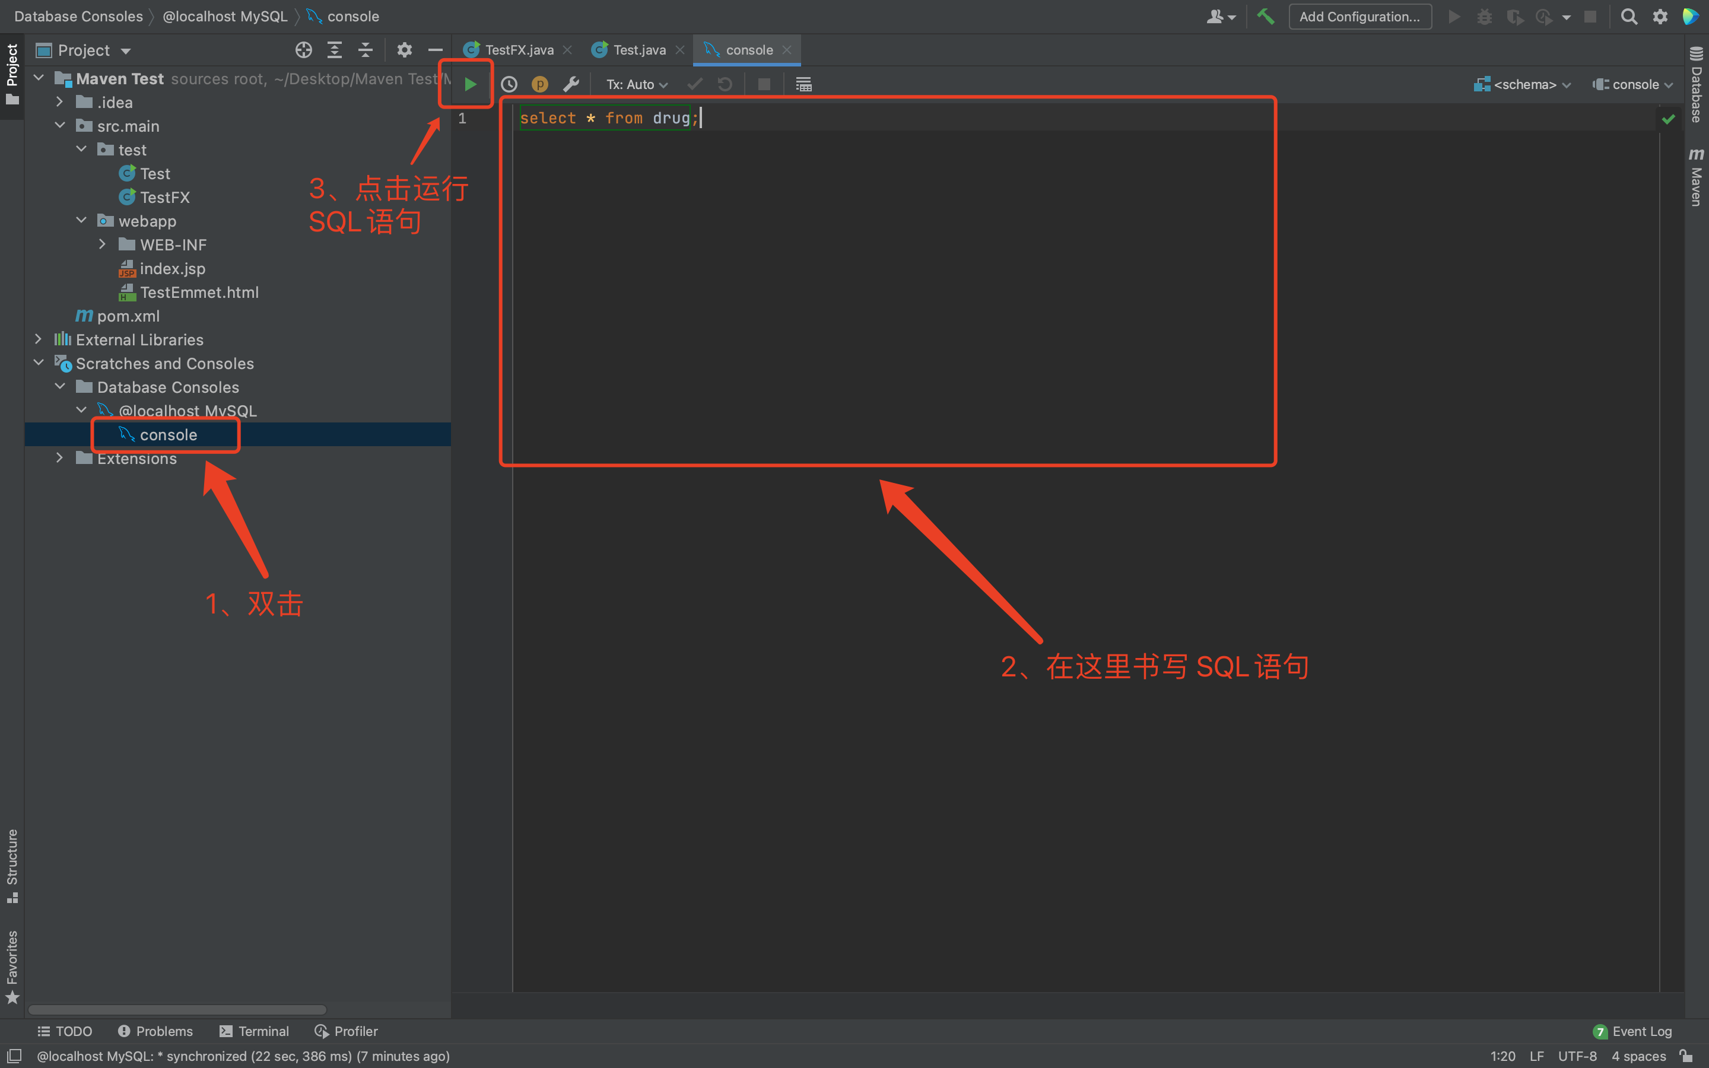Click the top toolbar Debug bug icon
Viewport: 1709px width, 1068px height.
click(1485, 16)
